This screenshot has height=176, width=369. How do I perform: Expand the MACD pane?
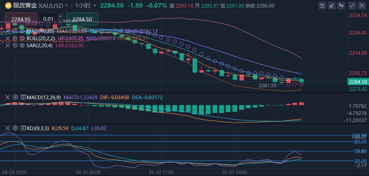click(23, 97)
